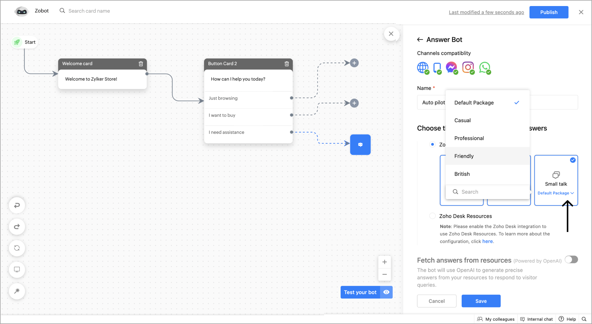This screenshot has height=324, width=592.
Task: Undo the last flow change
Action: pos(17,205)
